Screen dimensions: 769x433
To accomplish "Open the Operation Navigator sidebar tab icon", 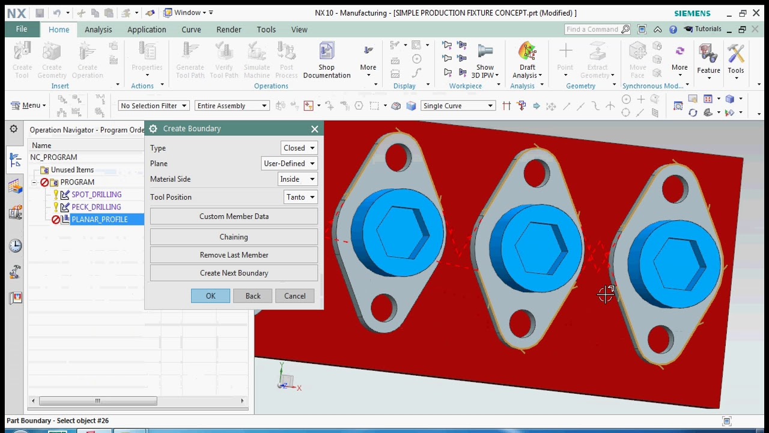I will [x=15, y=159].
